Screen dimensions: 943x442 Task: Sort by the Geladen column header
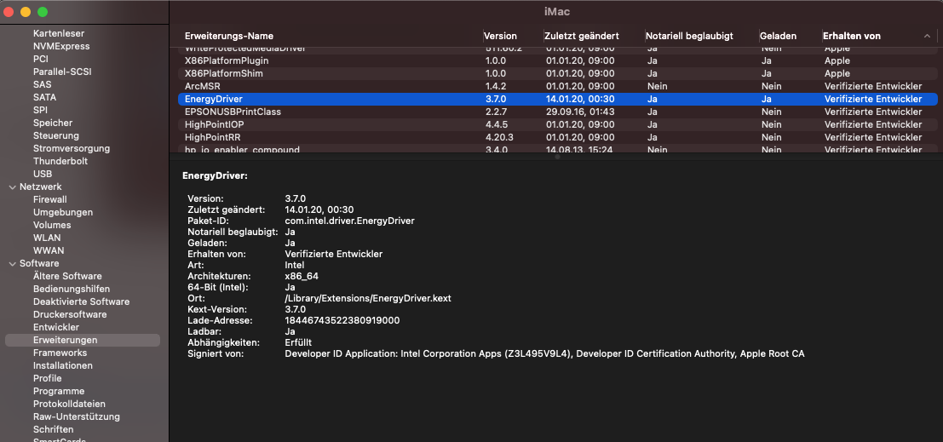pyautogui.click(x=778, y=36)
